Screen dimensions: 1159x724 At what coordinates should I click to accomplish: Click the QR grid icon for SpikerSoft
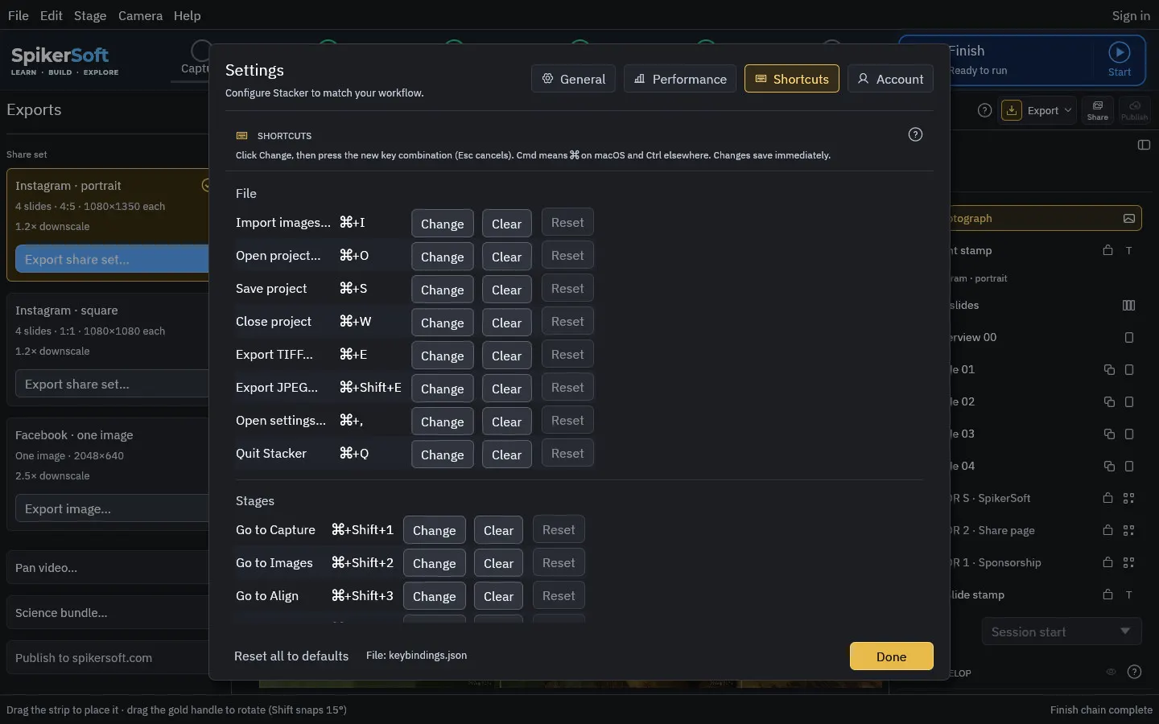click(x=1129, y=498)
